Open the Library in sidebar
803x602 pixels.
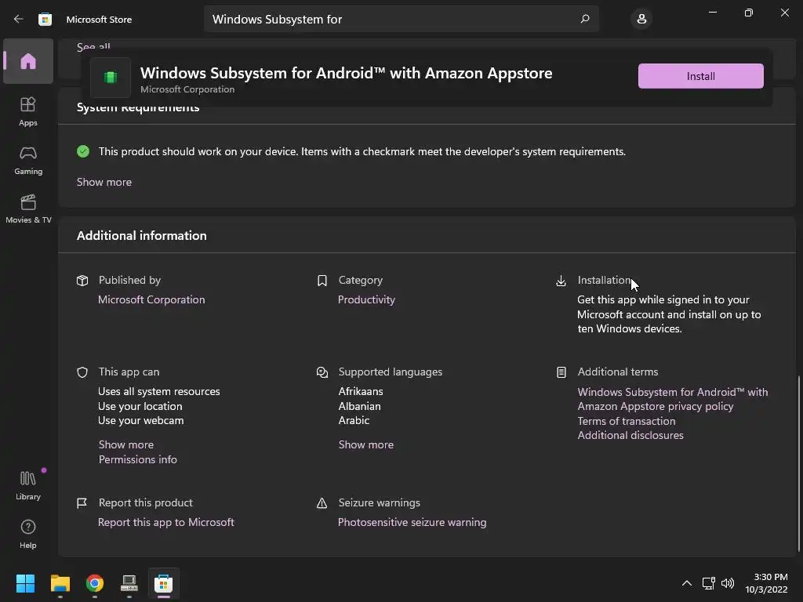pos(28,485)
